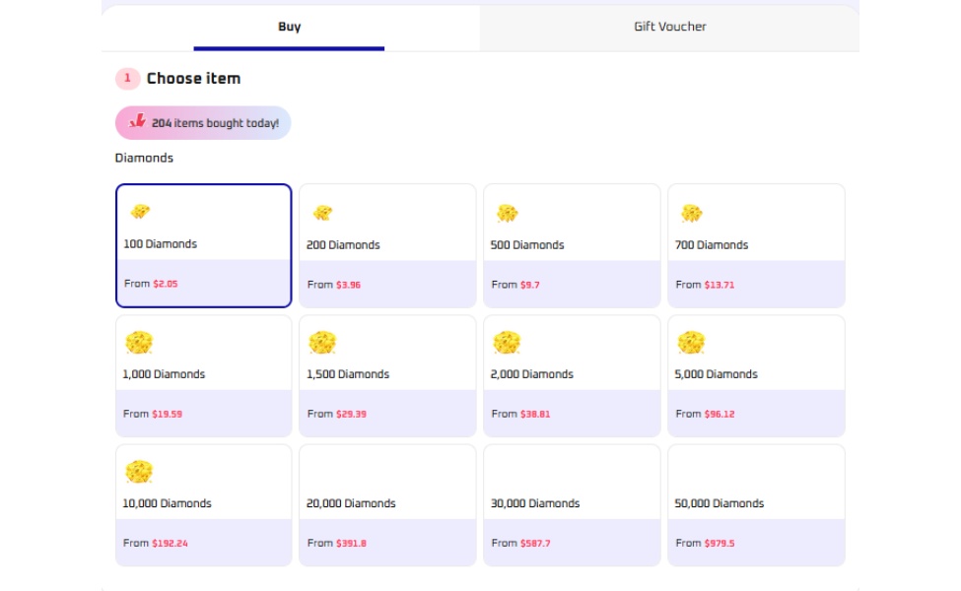This screenshot has width=961, height=591.
Task: Click the 204 items bought today text
Action: pyautogui.click(x=215, y=123)
